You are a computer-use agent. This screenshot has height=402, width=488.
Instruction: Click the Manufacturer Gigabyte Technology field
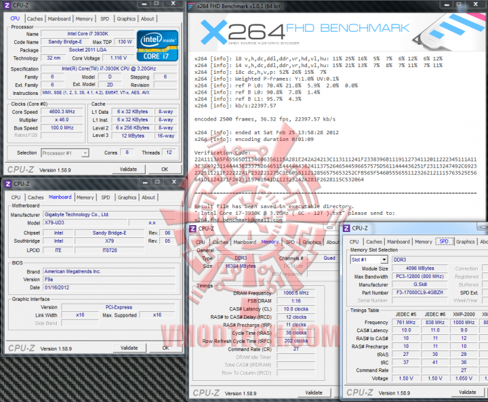pos(109,214)
